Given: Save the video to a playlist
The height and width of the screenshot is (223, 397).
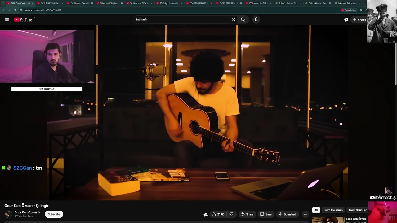Looking at the screenshot, I should [266, 214].
